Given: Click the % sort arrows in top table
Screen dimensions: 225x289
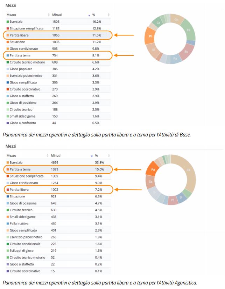Looking at the screenshot, I should (109, 15).
